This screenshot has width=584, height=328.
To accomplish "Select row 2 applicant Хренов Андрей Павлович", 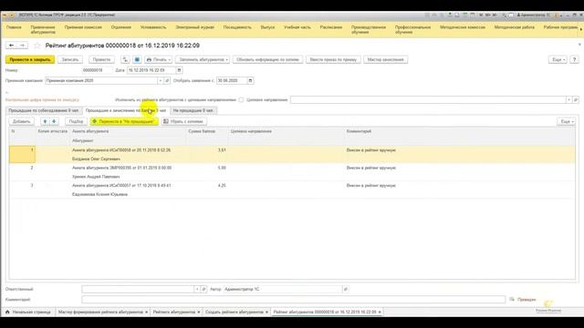I will [x=292, y=172].
